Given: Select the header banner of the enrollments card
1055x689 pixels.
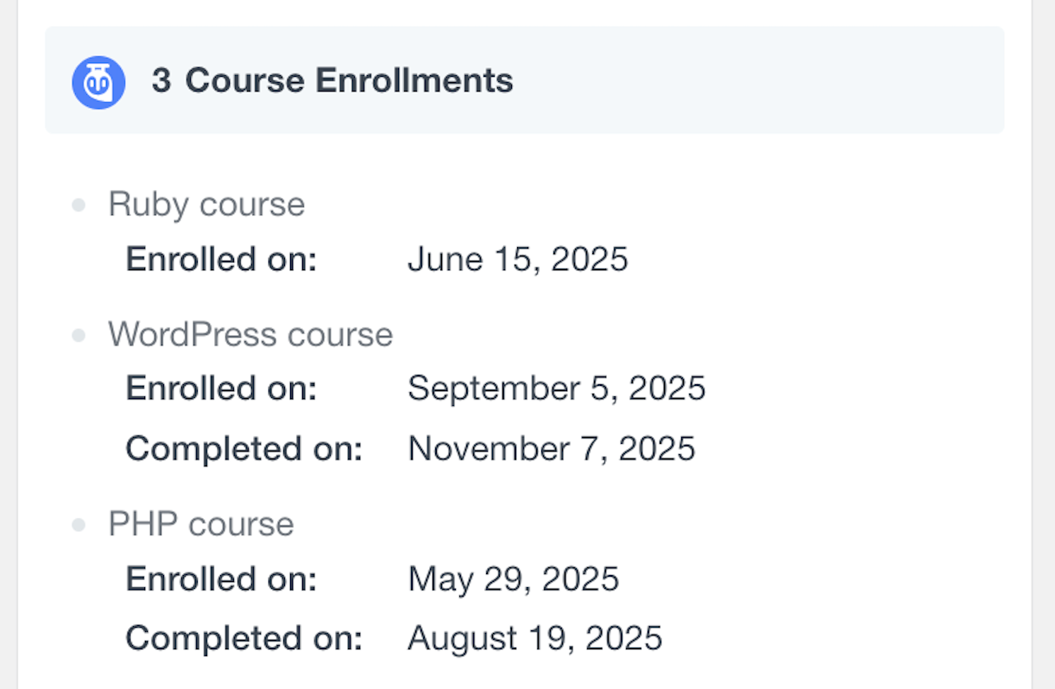Looking at the screenshot, I should (x=524, y=80).
